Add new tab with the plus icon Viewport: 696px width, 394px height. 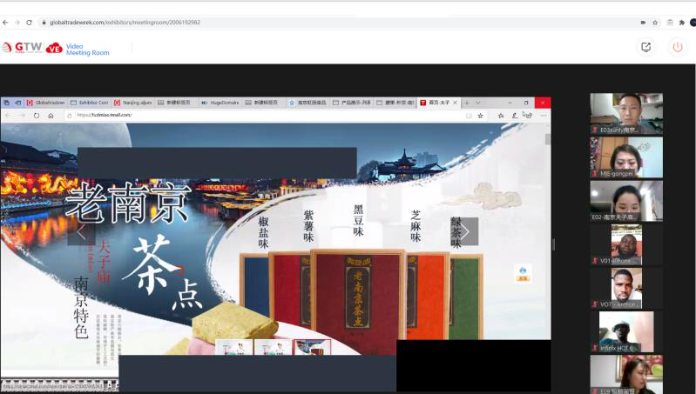coord(467,103)
